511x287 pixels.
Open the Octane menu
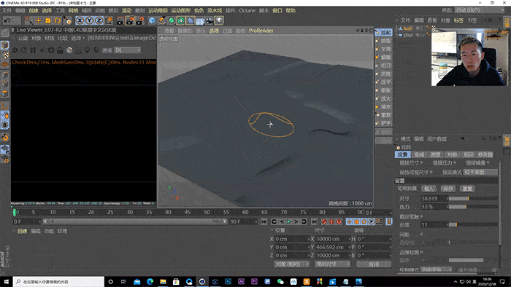(x=247, y=10)
